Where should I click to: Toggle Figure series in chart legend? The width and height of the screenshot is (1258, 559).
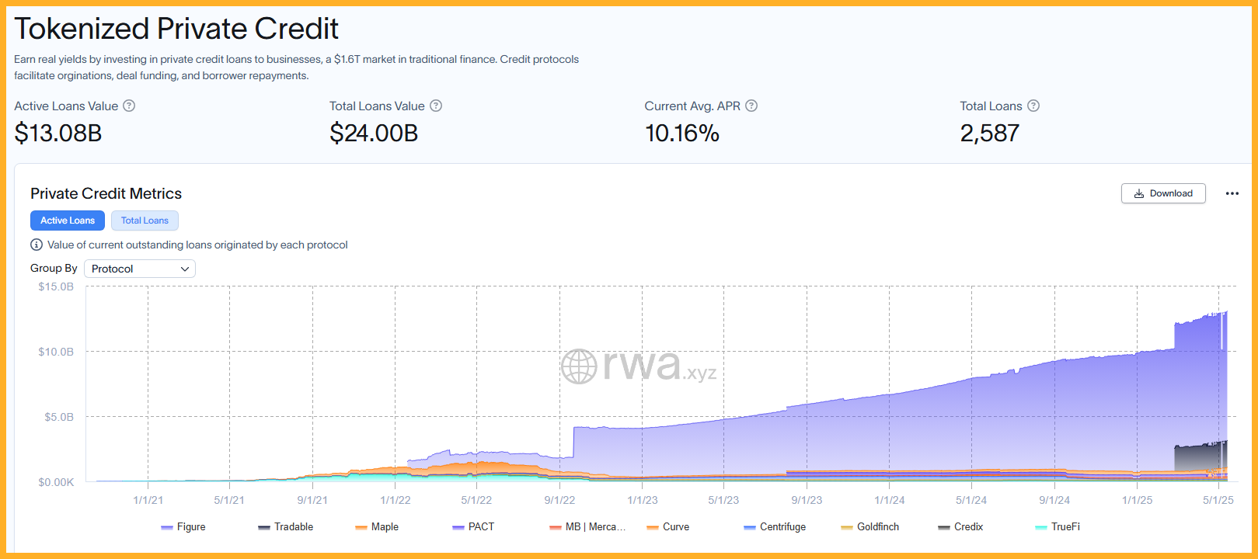click(x=183, y=526)
